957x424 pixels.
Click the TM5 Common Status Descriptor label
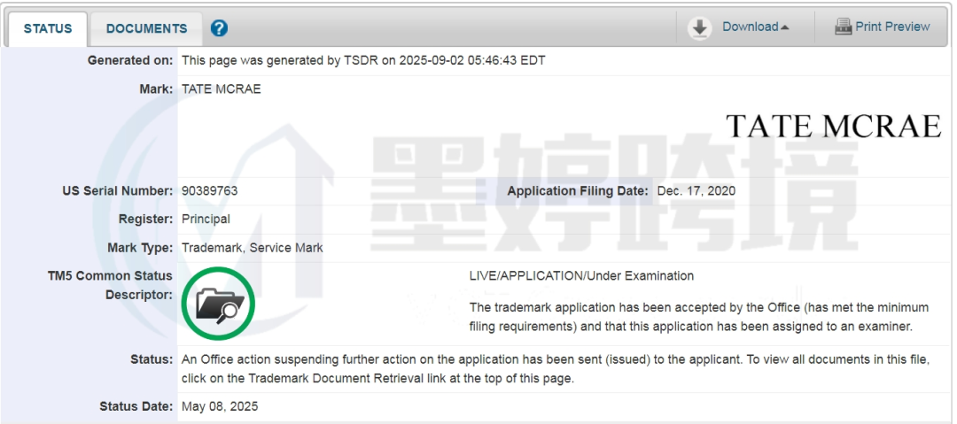(x=110, y=286)
